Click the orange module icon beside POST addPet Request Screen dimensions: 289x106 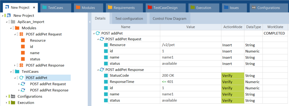(x=21, y=34)
